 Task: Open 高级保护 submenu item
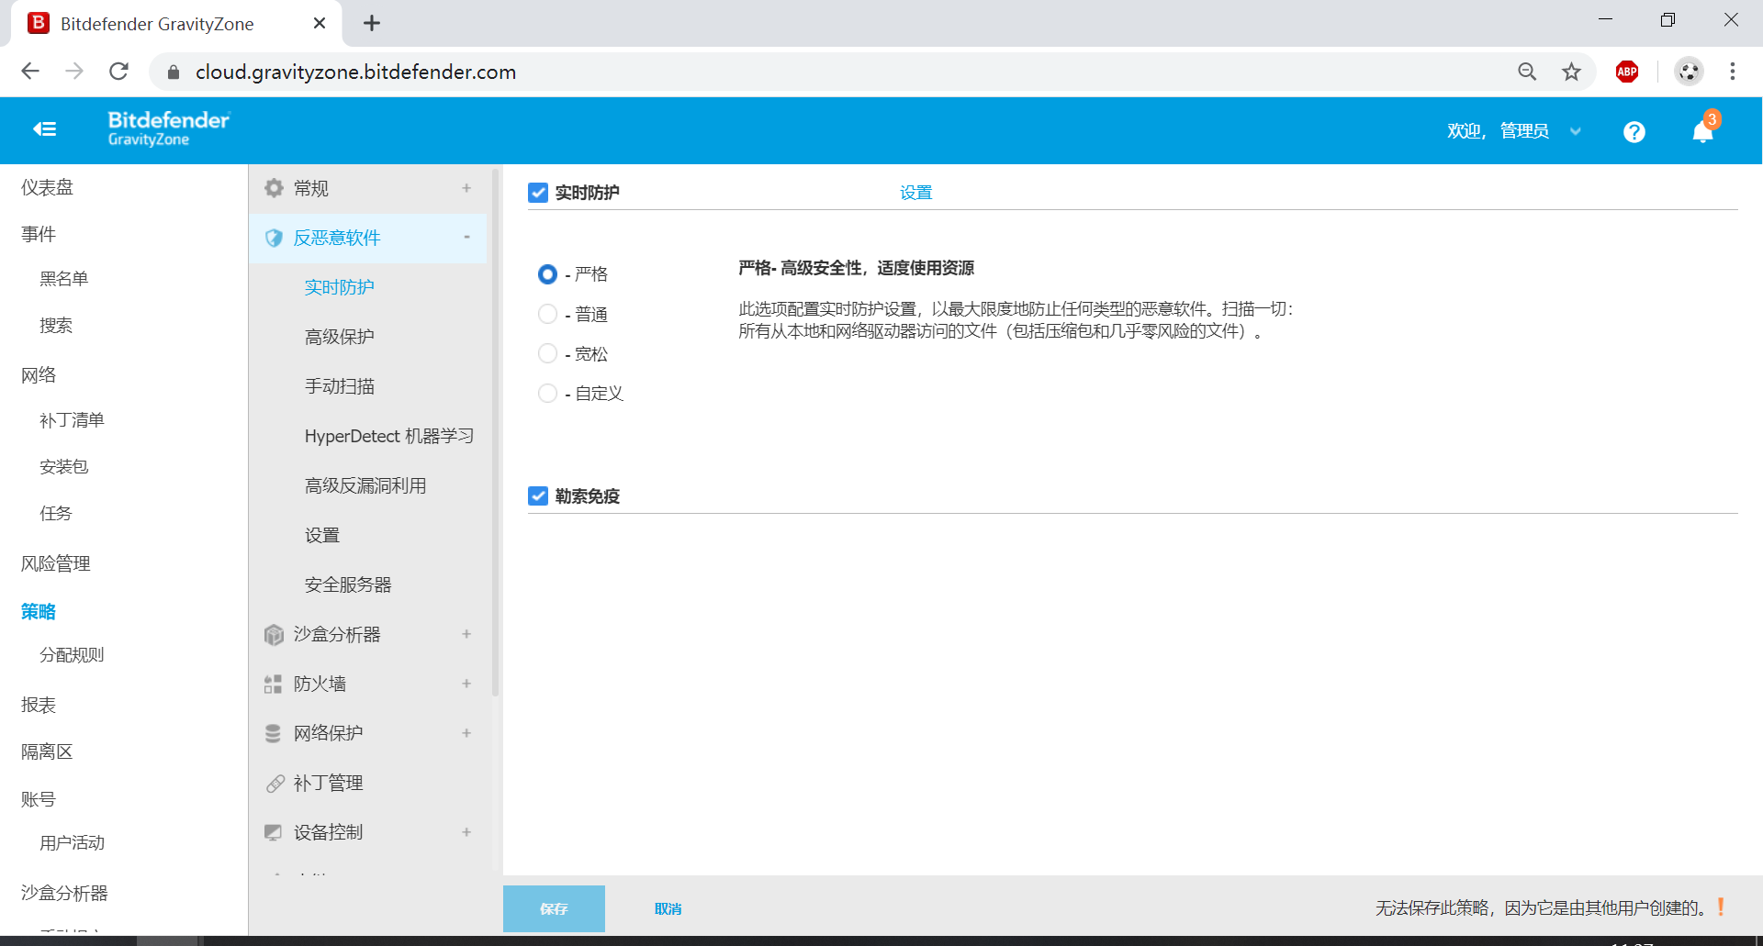click(340, 337)
